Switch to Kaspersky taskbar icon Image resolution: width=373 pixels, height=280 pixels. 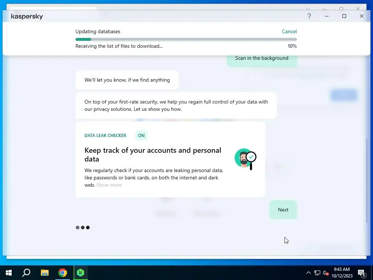81,273
